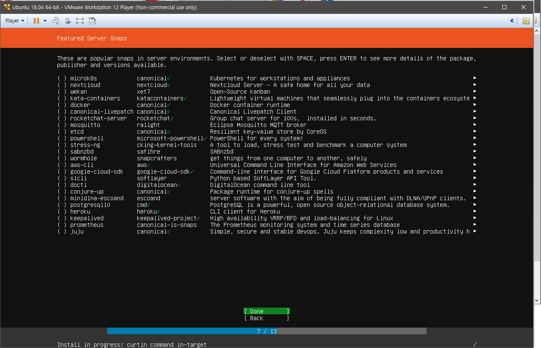
Task: Click the cking-kernel-tools publisher name
Action: click(x=167, y=145)
